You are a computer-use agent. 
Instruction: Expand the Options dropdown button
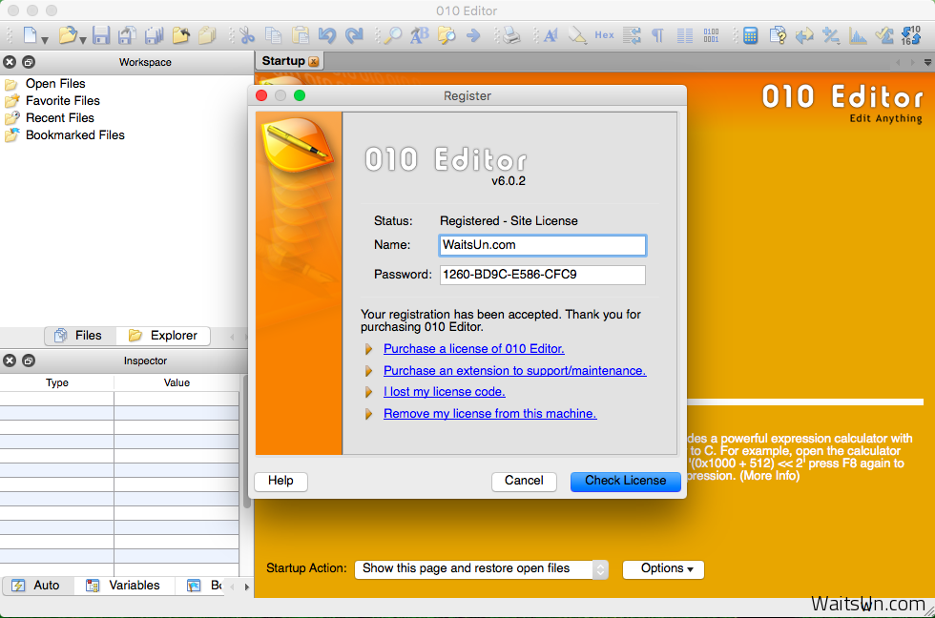663,568
